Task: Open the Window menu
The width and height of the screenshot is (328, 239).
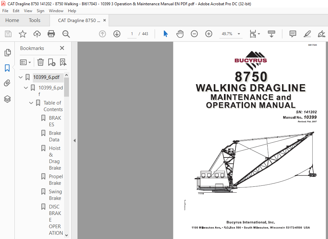Action: (x=56, y=11)
